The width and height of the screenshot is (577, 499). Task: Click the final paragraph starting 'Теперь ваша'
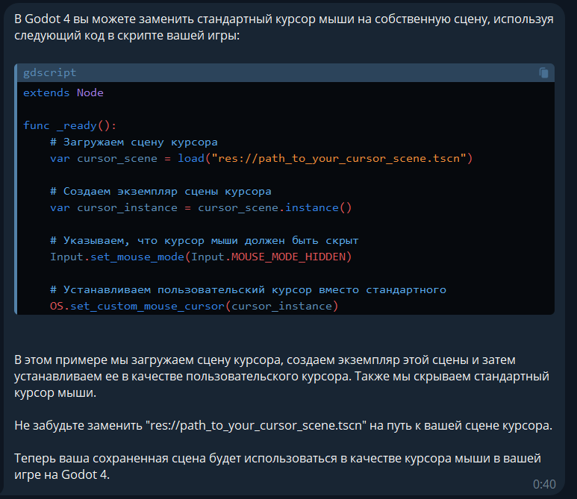278,466
